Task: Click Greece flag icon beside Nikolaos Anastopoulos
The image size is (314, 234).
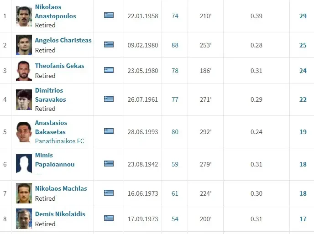Action: coord(109,16)
